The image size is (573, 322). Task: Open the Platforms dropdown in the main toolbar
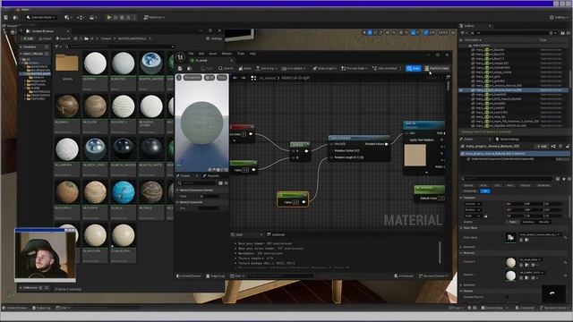tap(154, 17)
